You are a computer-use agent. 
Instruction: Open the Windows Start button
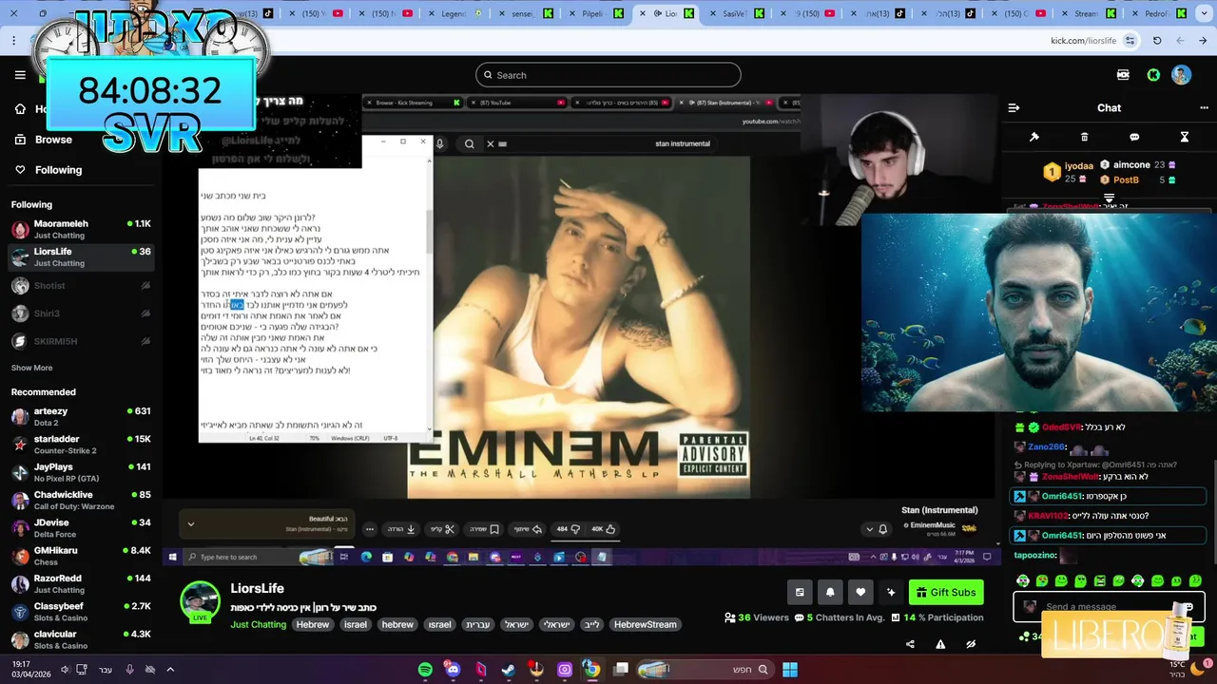pyautogui.click(x=790, y=670)
